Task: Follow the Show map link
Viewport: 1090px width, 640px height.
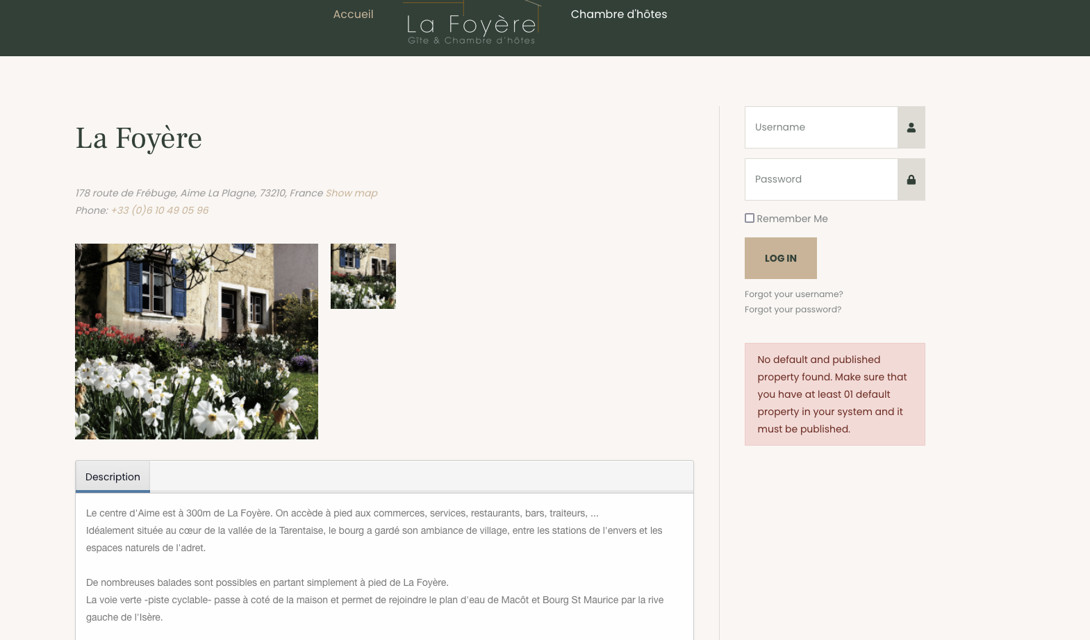Action: pos(352,193)
